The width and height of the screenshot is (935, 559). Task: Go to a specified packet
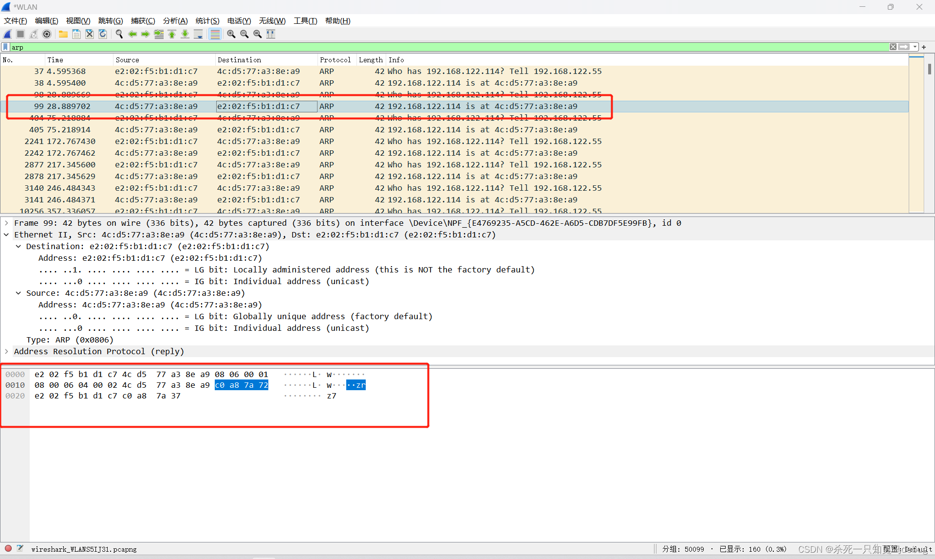[x=159, y=34]
